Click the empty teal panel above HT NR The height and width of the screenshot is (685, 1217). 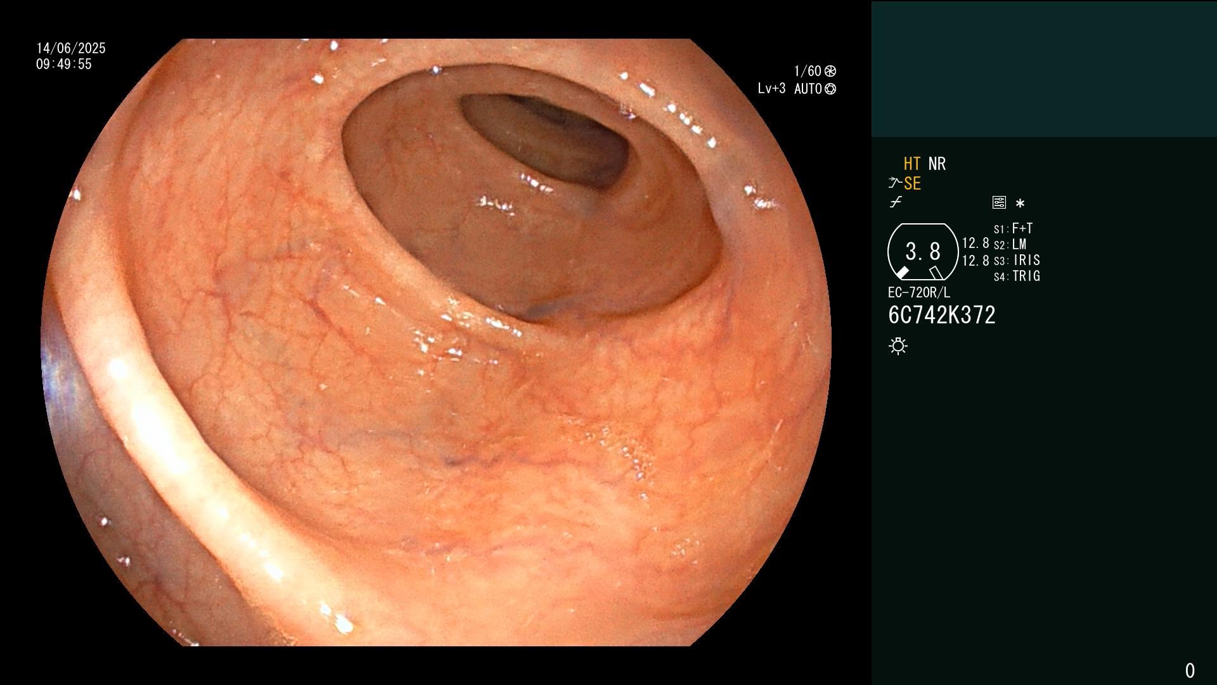[1044, 69]
